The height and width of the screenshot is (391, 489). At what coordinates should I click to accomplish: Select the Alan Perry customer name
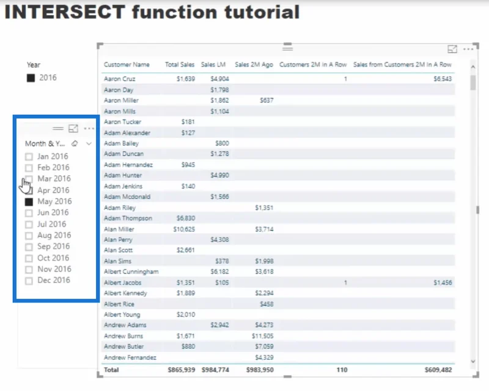[118, 239]
